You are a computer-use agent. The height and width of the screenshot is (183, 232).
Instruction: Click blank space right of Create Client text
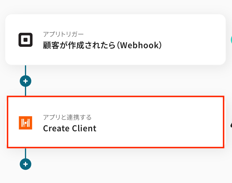[x=159, y=128]
